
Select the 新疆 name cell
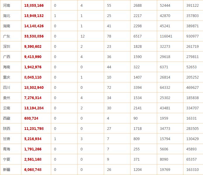tap(6, 169)
